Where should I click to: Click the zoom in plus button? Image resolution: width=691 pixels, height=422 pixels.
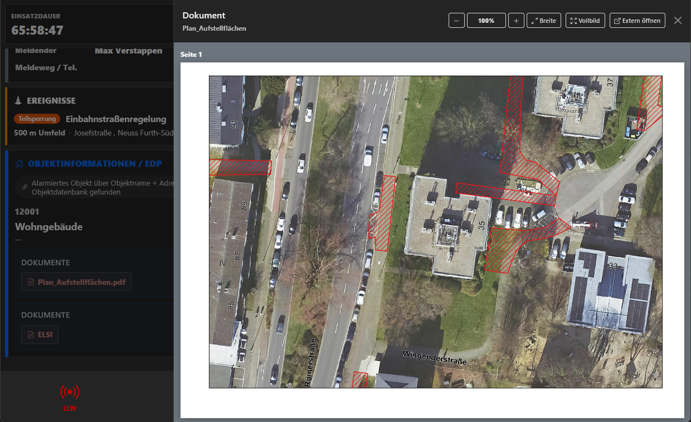[516, 21]
